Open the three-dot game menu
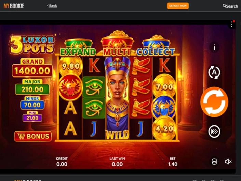The image size is (241, 181). coord(232,24)
